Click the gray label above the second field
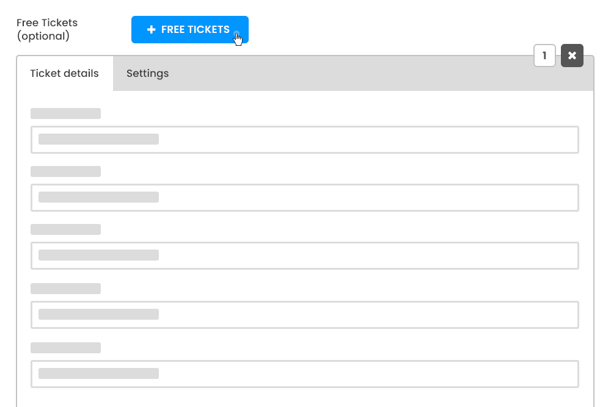The image size is (611, 407). click(x=65, y=171)
